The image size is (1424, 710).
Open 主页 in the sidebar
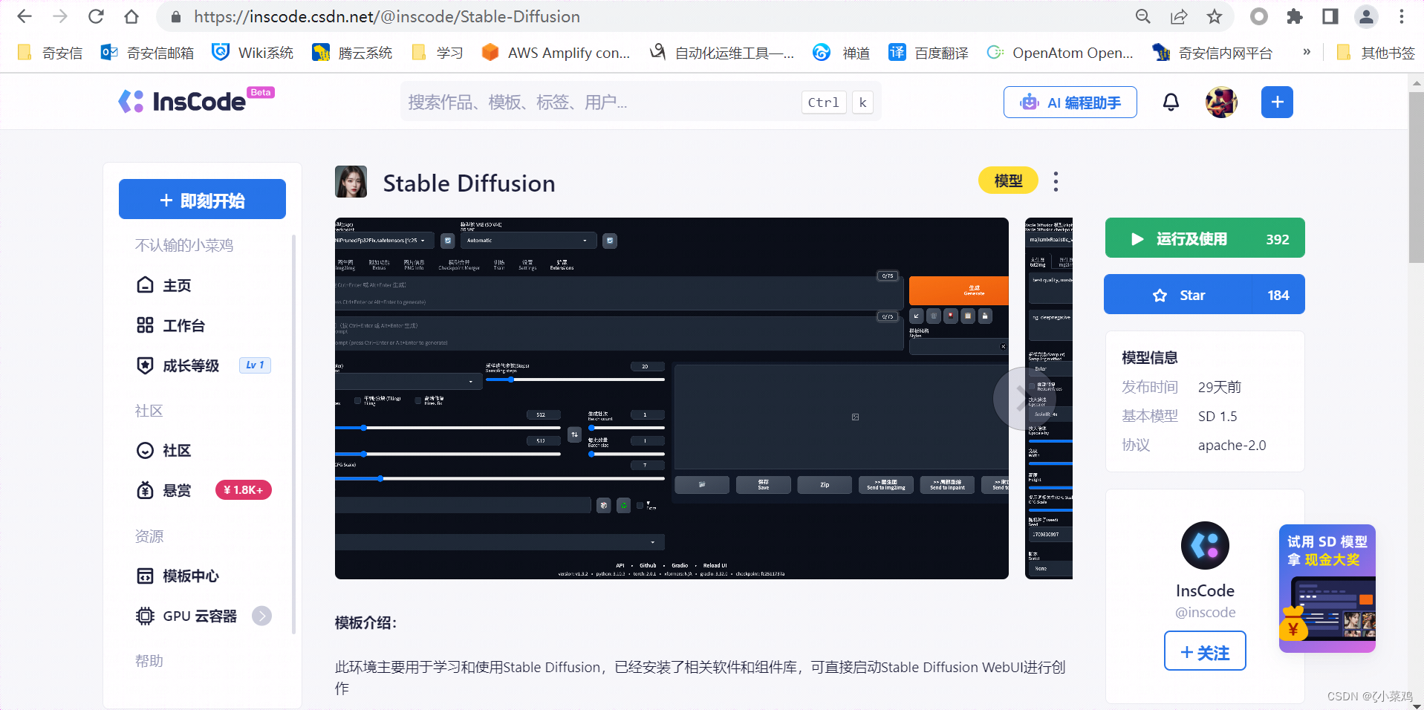(x=163, y=285)
